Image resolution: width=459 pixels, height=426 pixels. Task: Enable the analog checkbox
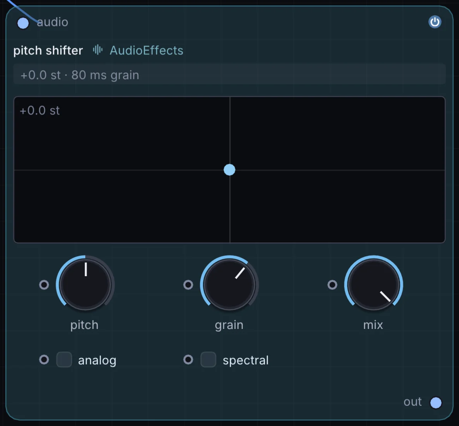(64, 360)
